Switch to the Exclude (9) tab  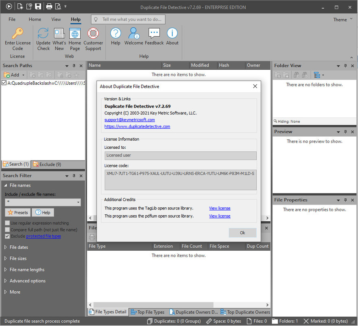pyautogui.click(x=47, y=165)
